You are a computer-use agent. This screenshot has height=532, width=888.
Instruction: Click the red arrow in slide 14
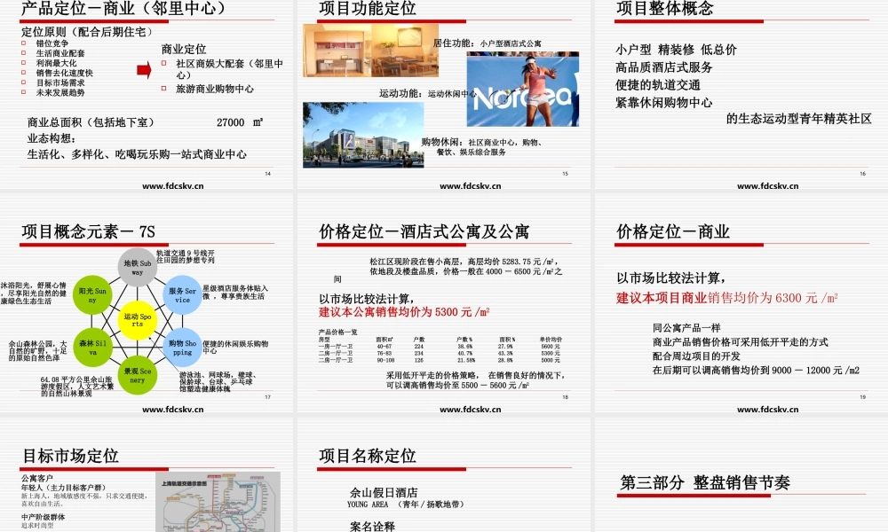144,70
